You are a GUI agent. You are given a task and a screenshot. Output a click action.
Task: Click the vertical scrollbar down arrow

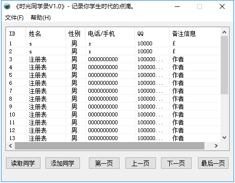point(224,138)
